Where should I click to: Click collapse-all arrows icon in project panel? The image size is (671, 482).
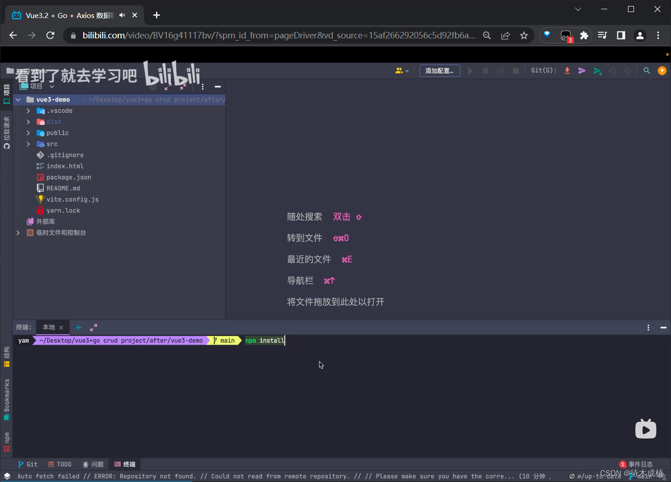pos(183,87)
